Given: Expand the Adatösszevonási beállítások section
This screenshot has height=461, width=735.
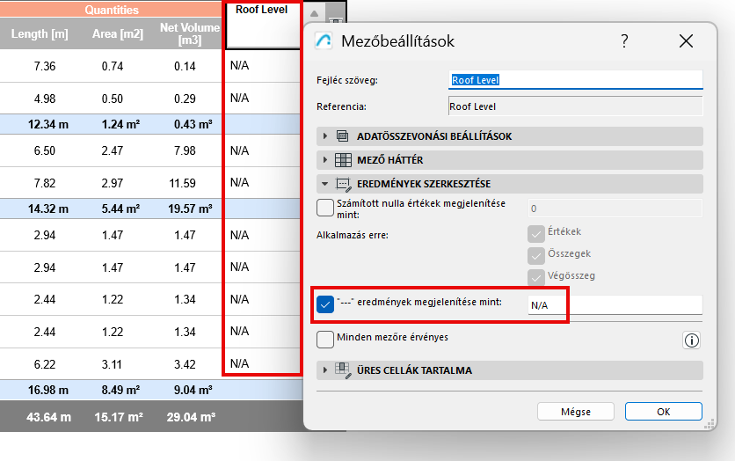Looking at the screenshot, I should pyautogui.click(x=324, y=136).
